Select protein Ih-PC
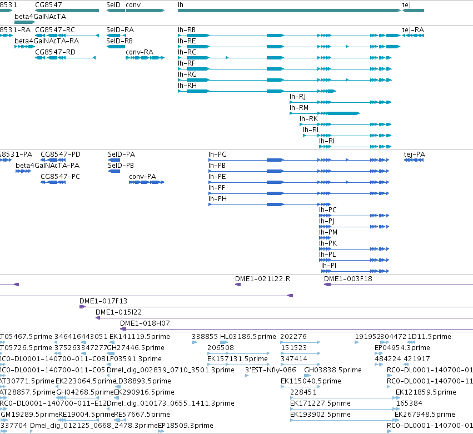 pos(354,216)
